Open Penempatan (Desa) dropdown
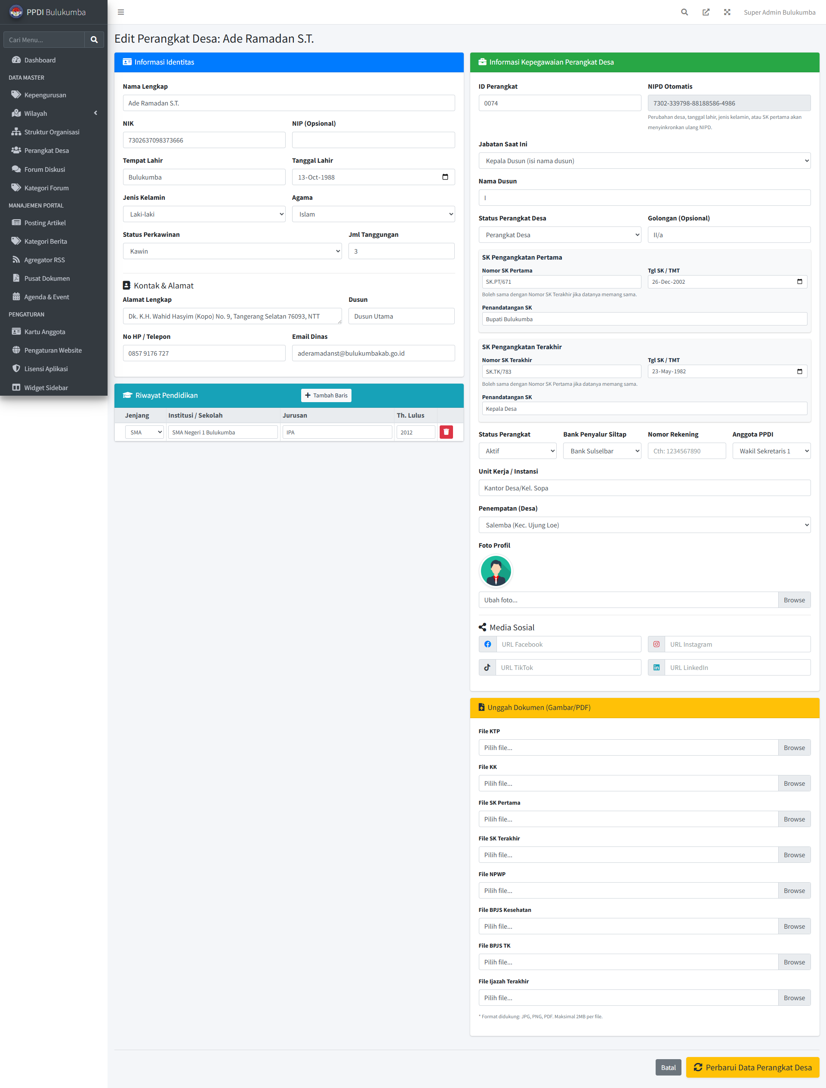826x1088 pixels. 644,525
